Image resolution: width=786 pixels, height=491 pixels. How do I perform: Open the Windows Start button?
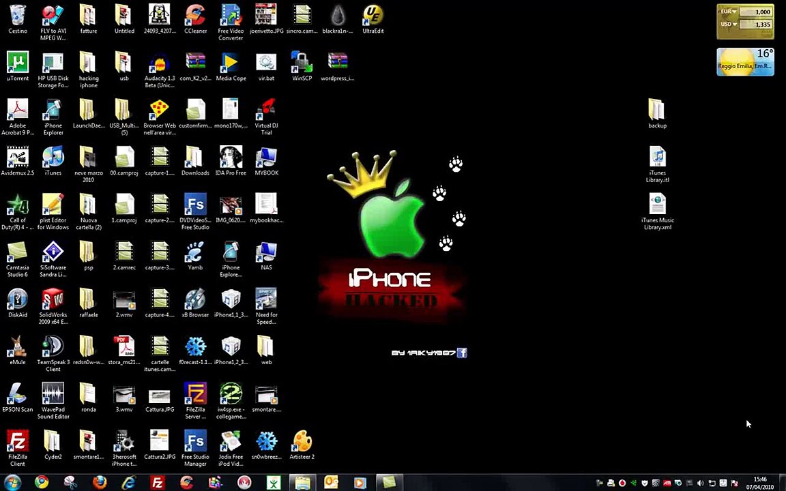pyautogui.click(x=12, y=482)
